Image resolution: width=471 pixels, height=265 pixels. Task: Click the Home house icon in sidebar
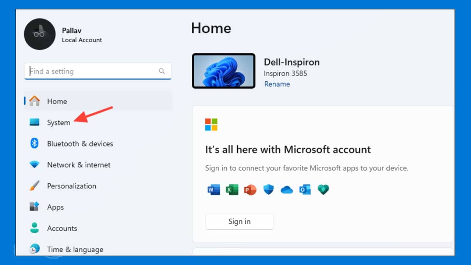pos(35,101)
